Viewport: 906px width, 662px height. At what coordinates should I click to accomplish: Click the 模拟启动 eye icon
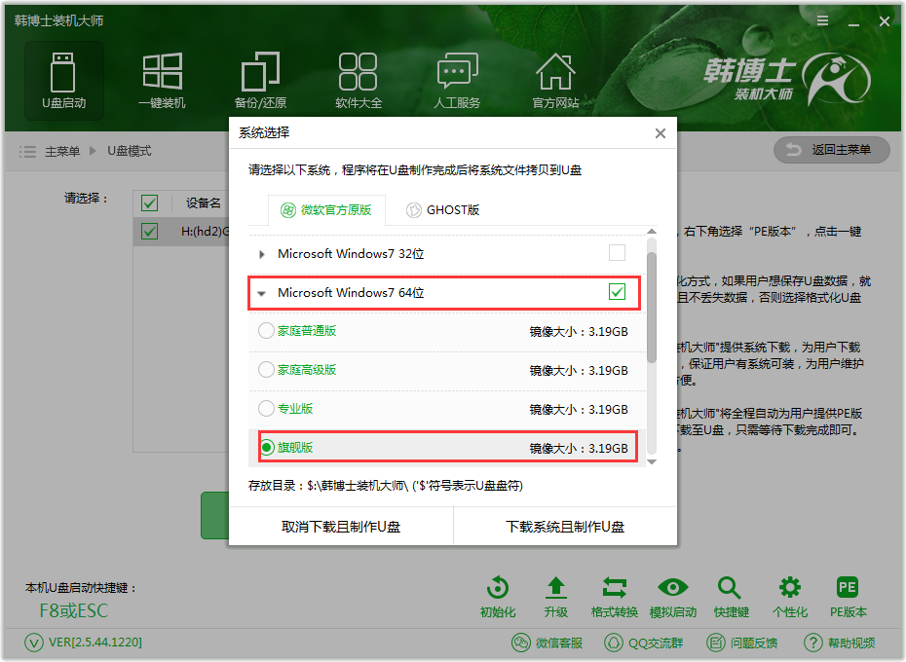coord(672,597)
